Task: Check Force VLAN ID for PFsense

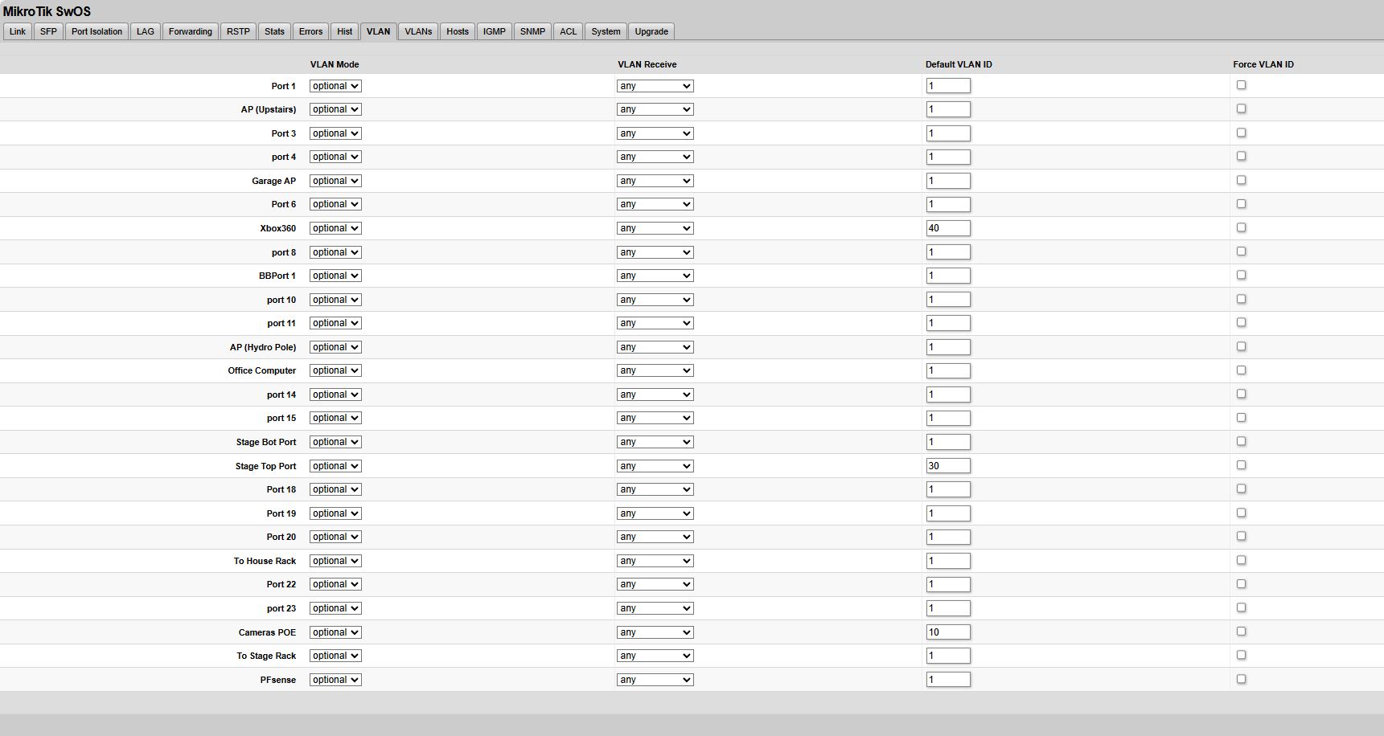Action: pyautogui.click(x=1241, y=679)
